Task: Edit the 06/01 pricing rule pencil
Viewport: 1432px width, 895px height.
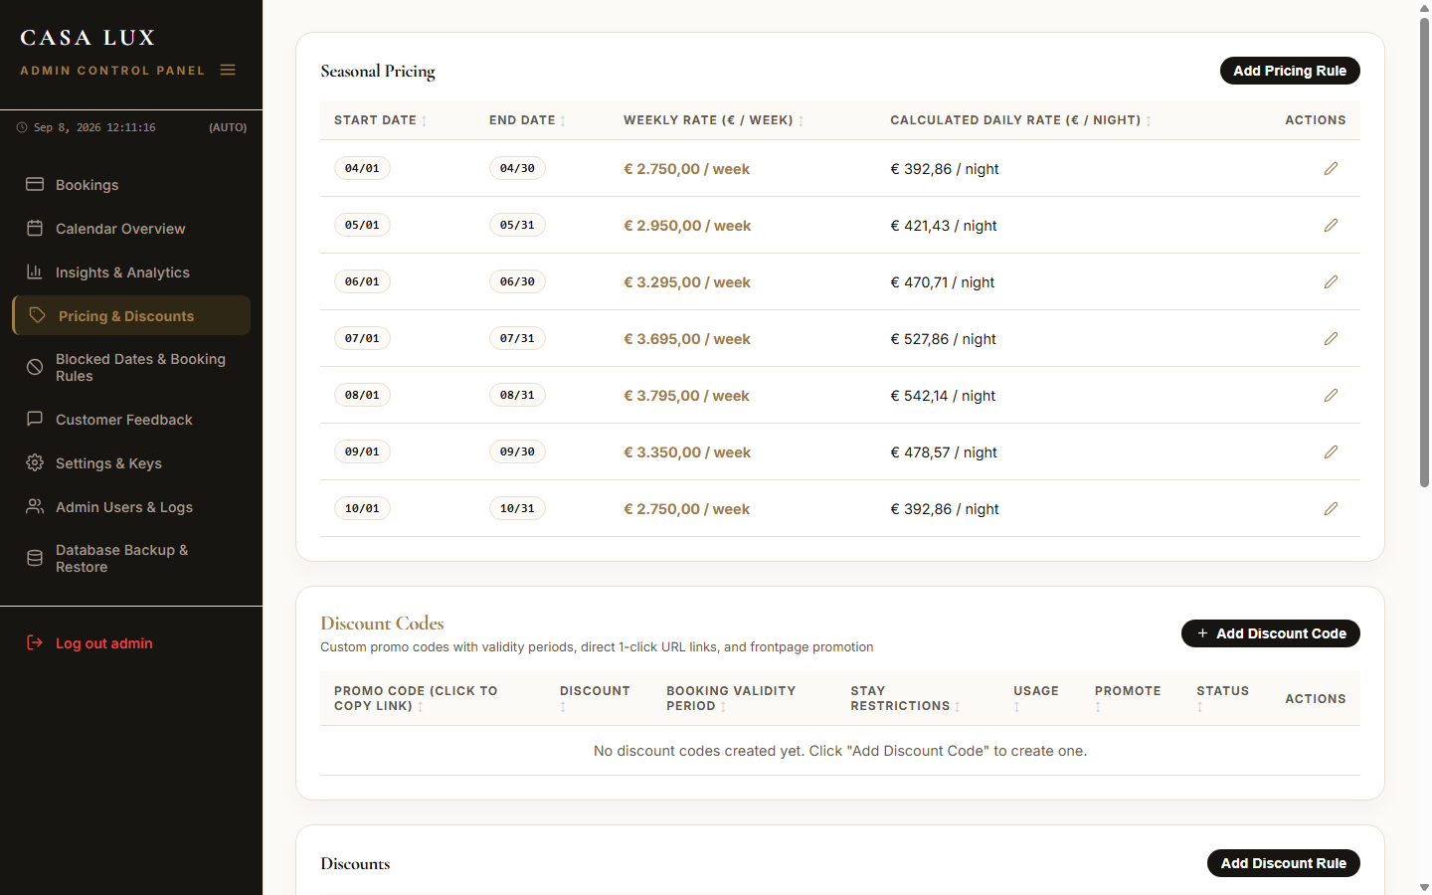Action: (1331, 282)
